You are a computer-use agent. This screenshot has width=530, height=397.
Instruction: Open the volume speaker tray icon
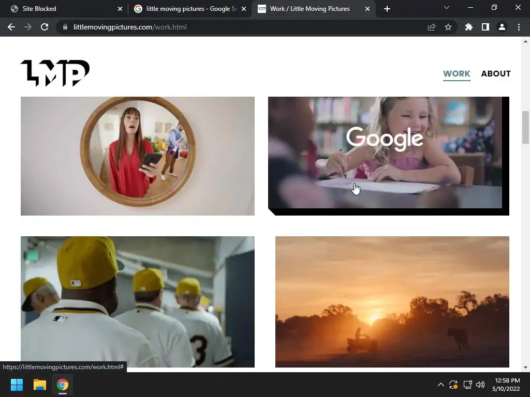click(480, 385)
